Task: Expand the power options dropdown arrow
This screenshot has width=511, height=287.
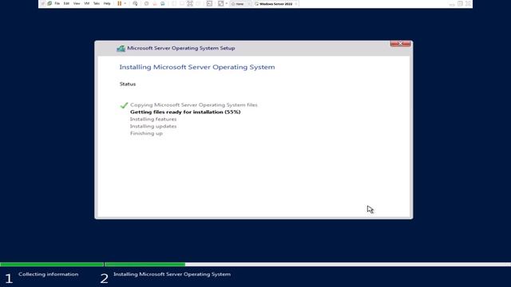Action: 125,3
